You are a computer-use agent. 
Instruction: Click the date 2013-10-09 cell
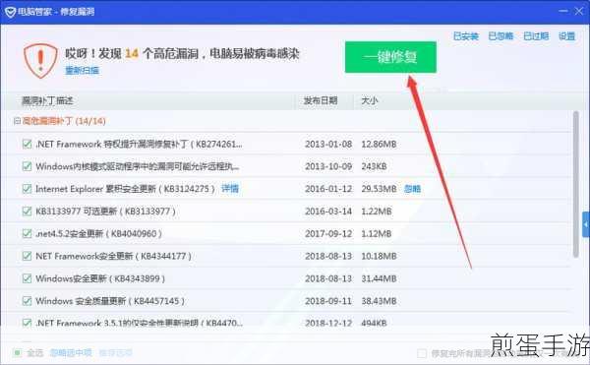click(x=328, y=166)
